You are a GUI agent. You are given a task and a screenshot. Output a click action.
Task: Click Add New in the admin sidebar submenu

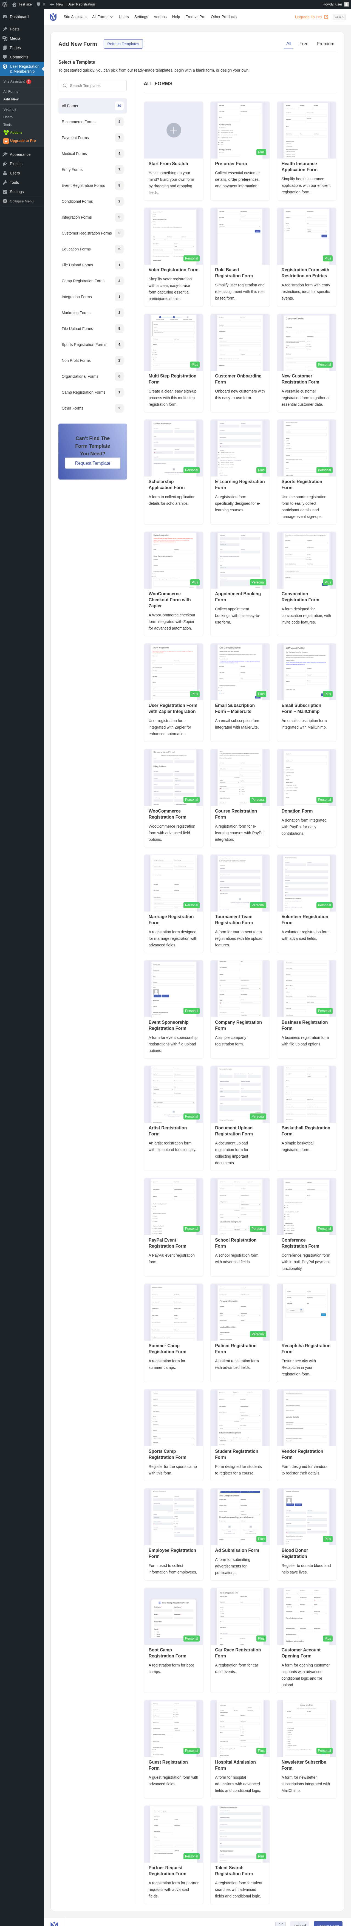point(11,99)
